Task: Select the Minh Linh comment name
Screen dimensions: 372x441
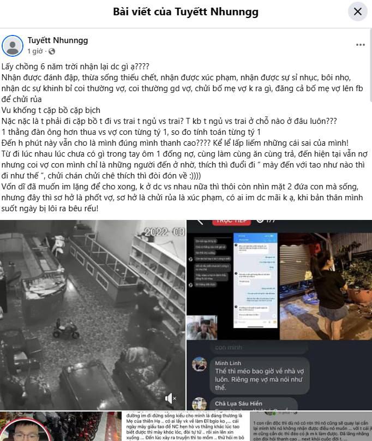Action: point(228,363)
